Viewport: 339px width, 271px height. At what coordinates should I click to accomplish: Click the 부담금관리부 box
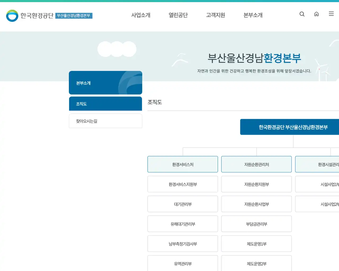256,224
